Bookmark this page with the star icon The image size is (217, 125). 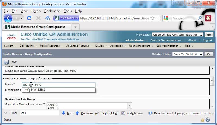pos(152,18)
